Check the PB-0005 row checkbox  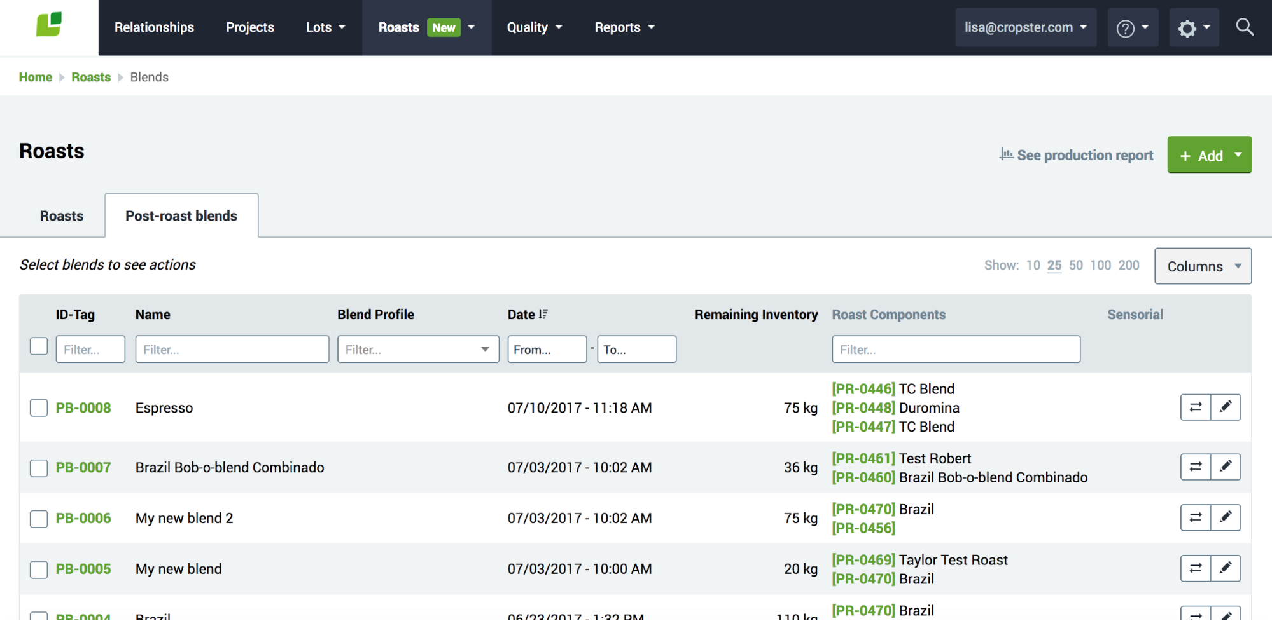[x=39, y=570]
